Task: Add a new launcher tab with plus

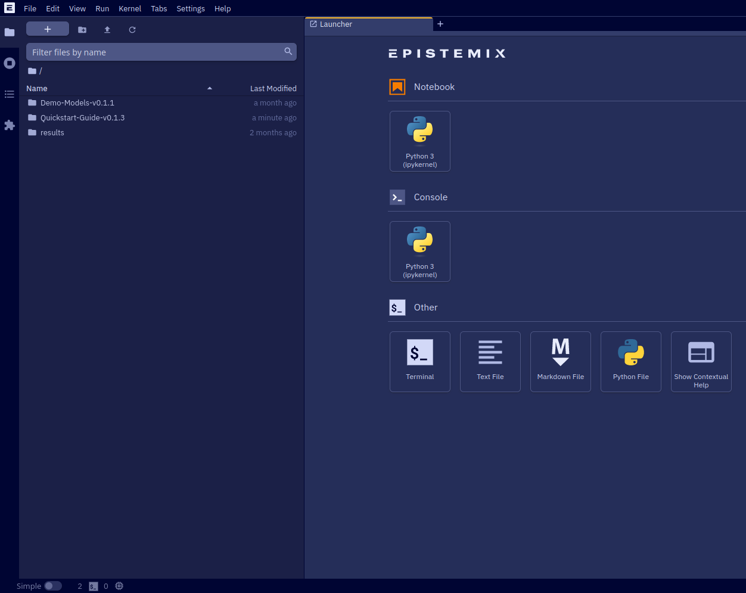Action: coord(440,24)
